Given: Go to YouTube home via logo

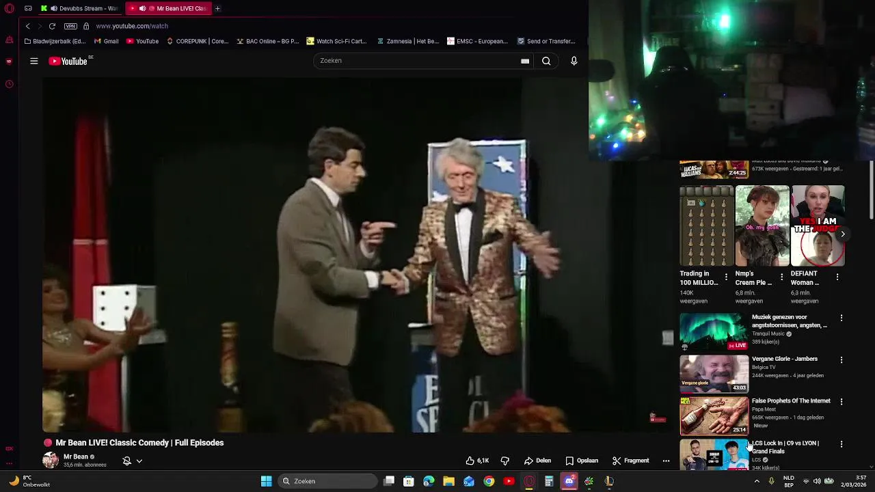Looking at the screenshot, I should click(x=68, y=61).
